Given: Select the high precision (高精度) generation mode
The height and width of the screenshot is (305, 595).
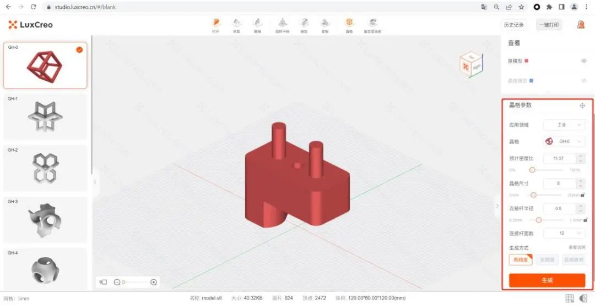Looking at the screenshot, I should click(x=521, y=260).
